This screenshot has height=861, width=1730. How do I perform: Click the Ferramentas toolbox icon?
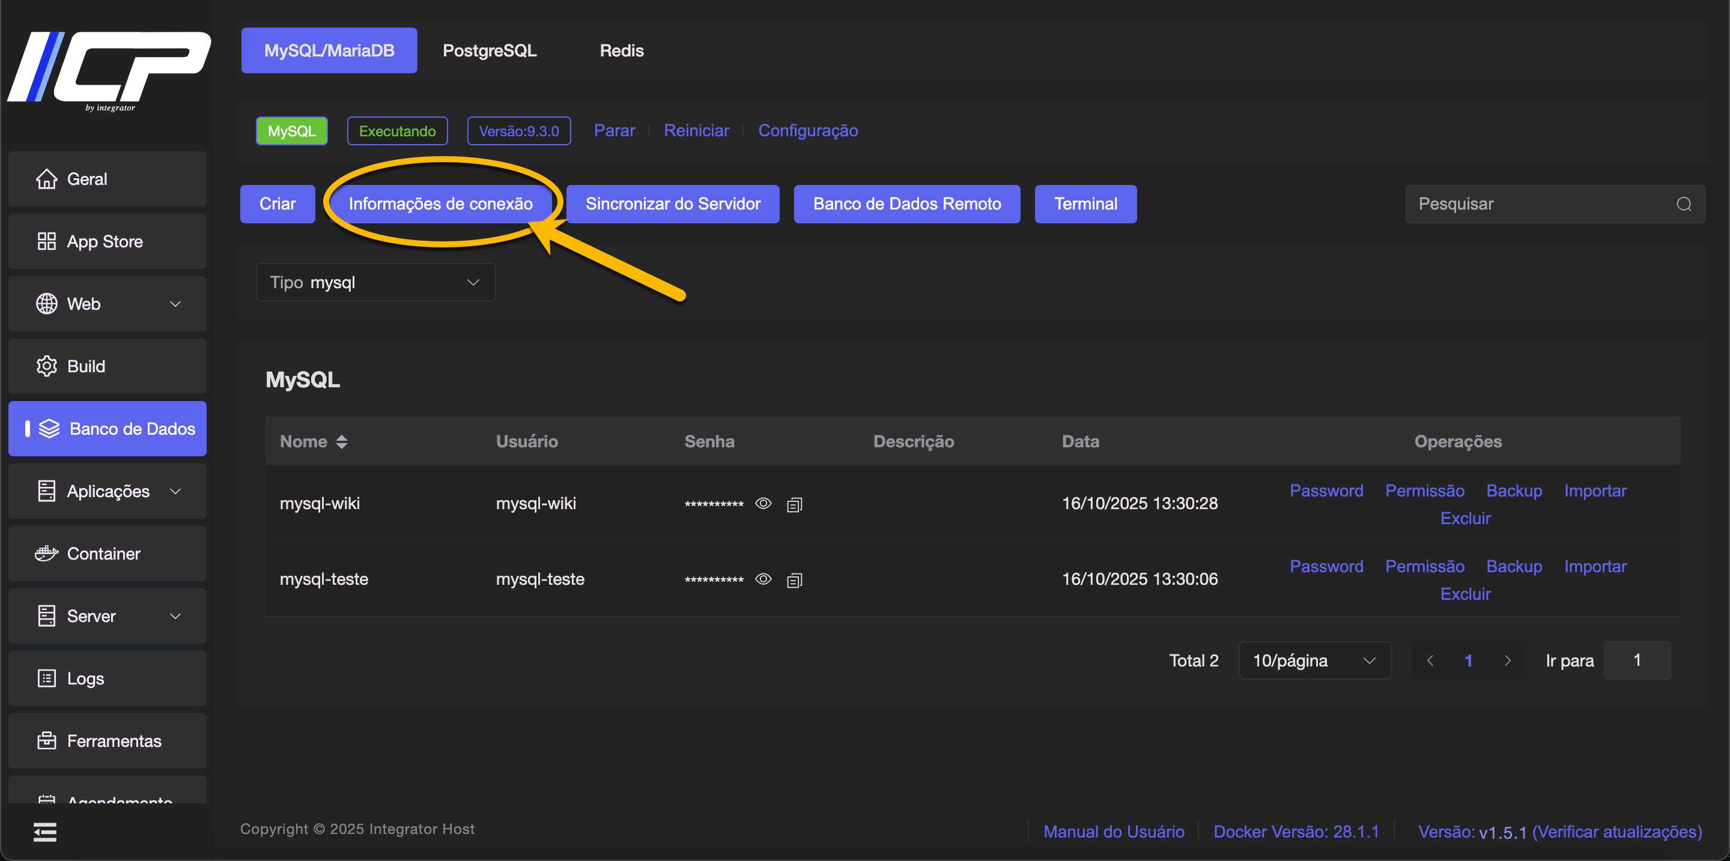point(46,741)
